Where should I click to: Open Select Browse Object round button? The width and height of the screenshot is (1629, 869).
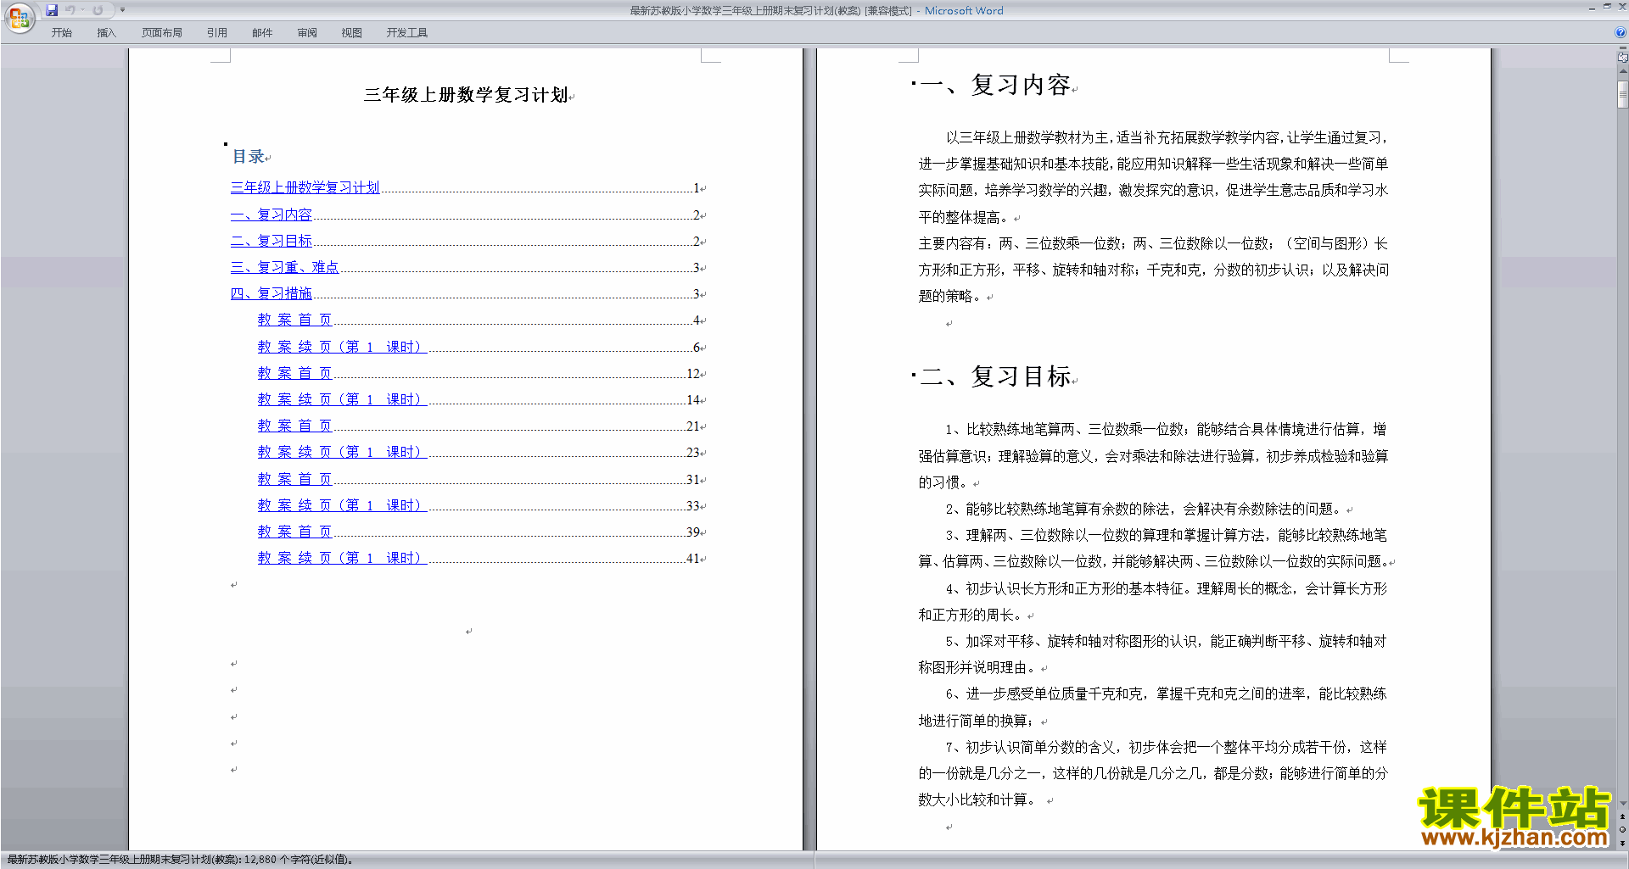pyautogui.click(x=1622, y=829)
